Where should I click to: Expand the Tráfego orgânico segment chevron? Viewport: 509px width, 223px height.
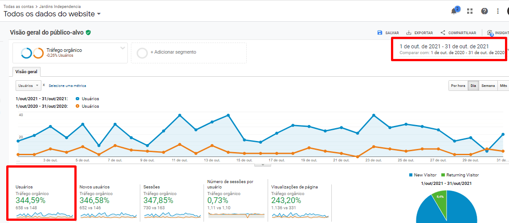(122, 48)
